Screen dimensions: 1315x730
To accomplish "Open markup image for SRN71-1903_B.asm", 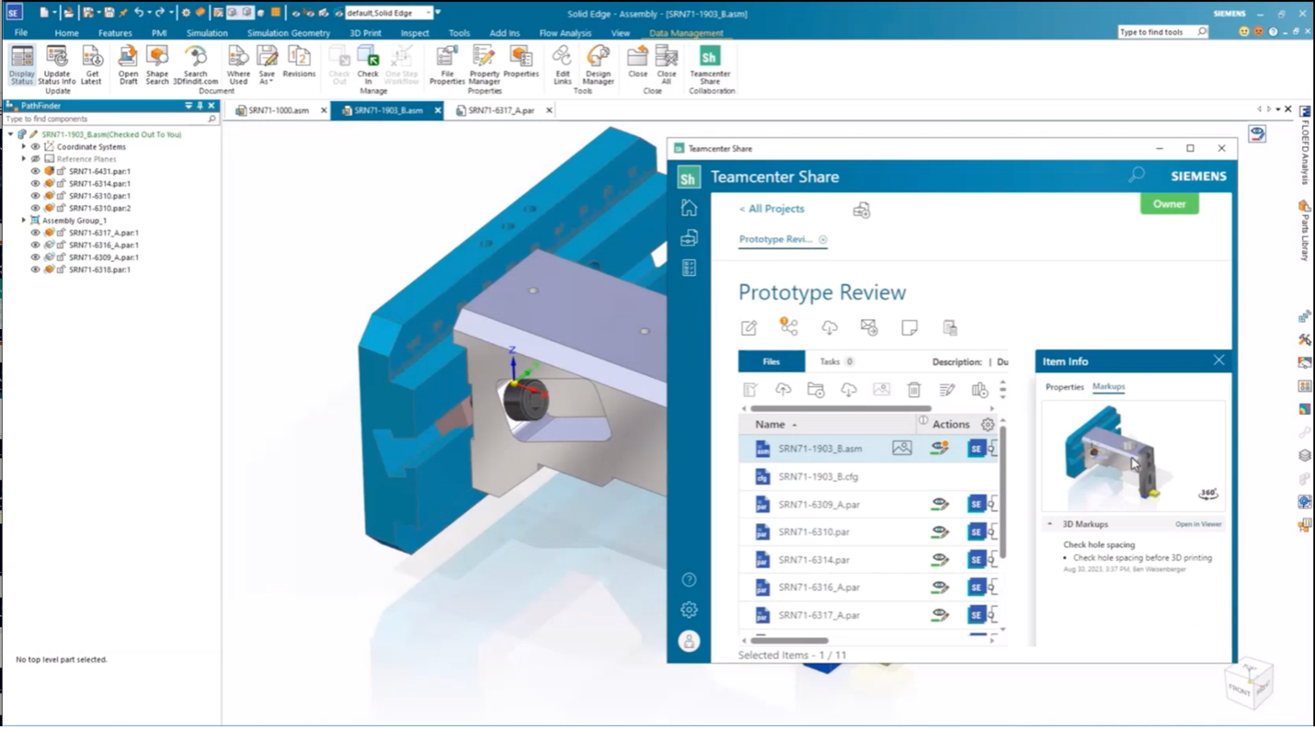I will (x=902, y=448).
